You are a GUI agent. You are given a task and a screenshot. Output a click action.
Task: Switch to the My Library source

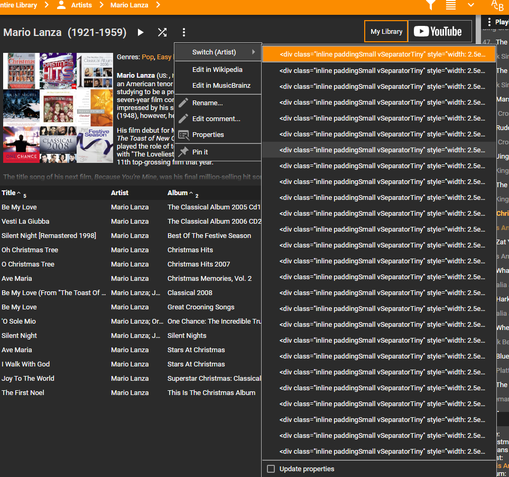click(386, 32)
